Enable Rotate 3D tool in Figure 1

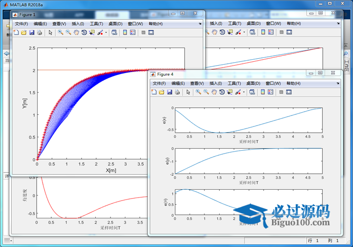[x=84, y=33]
